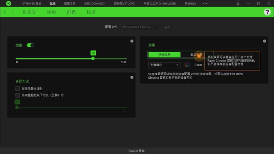
Task: Click the 效果 section heading
Action: pyautogui.click(x=152, y=45)
